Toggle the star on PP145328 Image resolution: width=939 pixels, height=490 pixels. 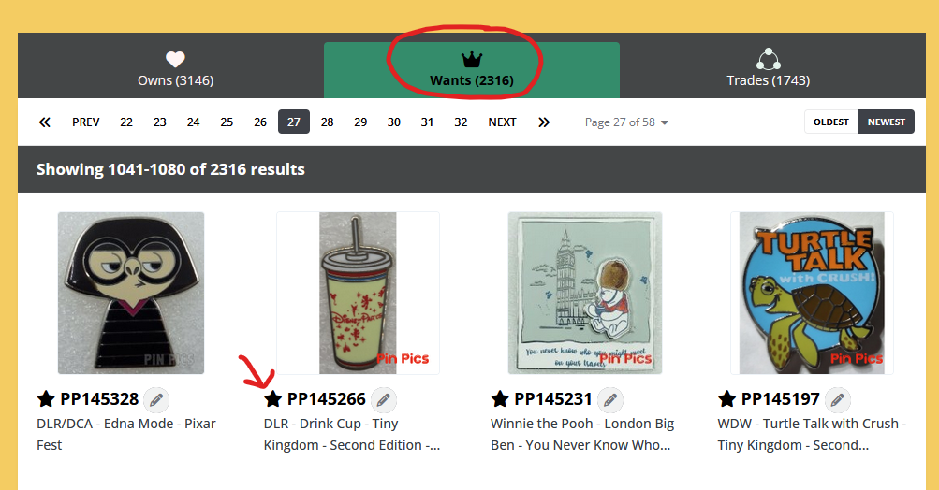click(x=46, y=399)
